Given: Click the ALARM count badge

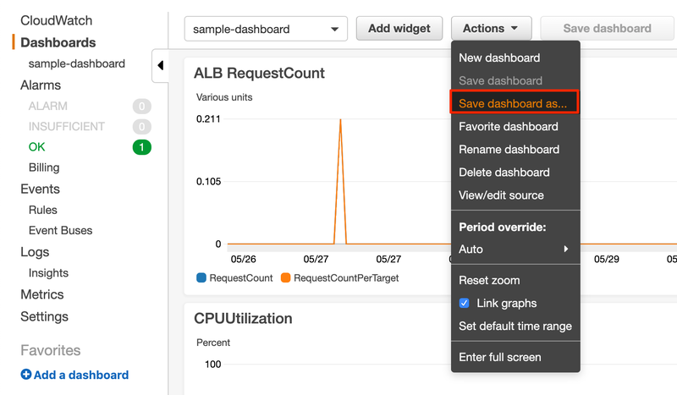Looking at the screenshot, I should (141, 106).
